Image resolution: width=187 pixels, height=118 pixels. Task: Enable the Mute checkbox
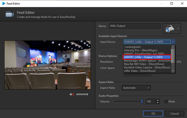point(166,101)
